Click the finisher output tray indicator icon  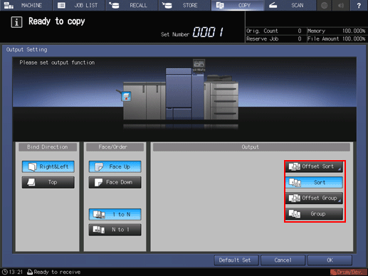[x=126, y=97]
